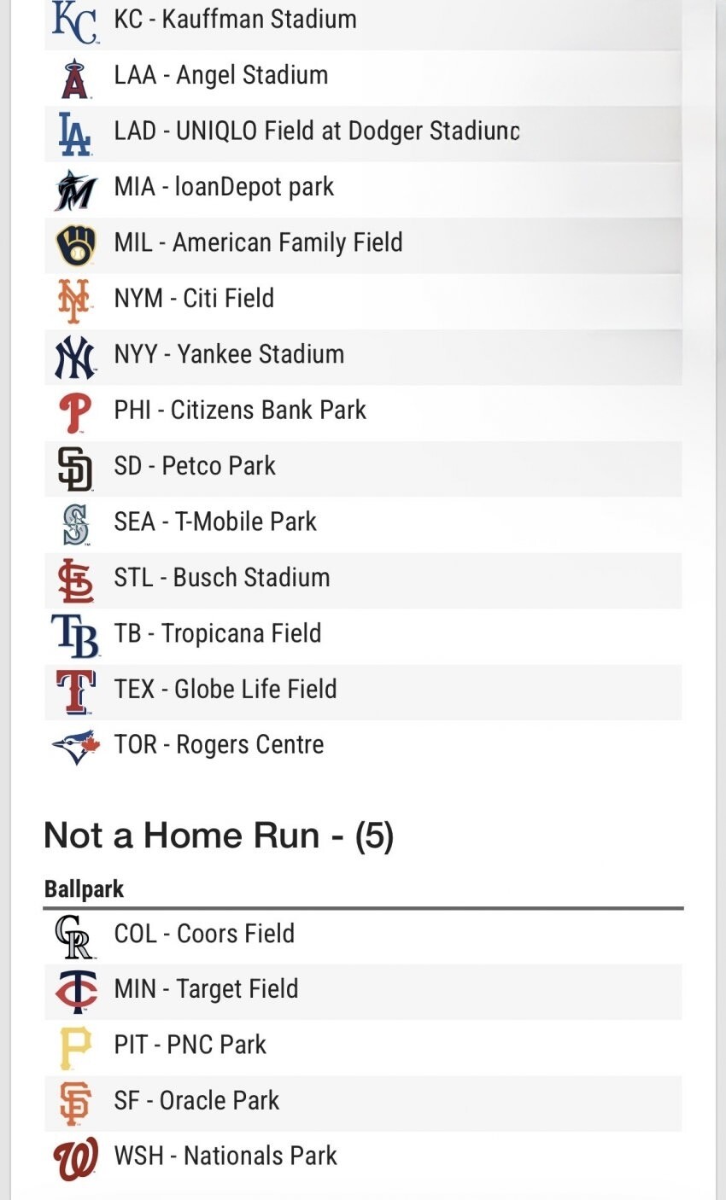
Task: Select the Dodgers LA logo
Action: coord(75,133)
